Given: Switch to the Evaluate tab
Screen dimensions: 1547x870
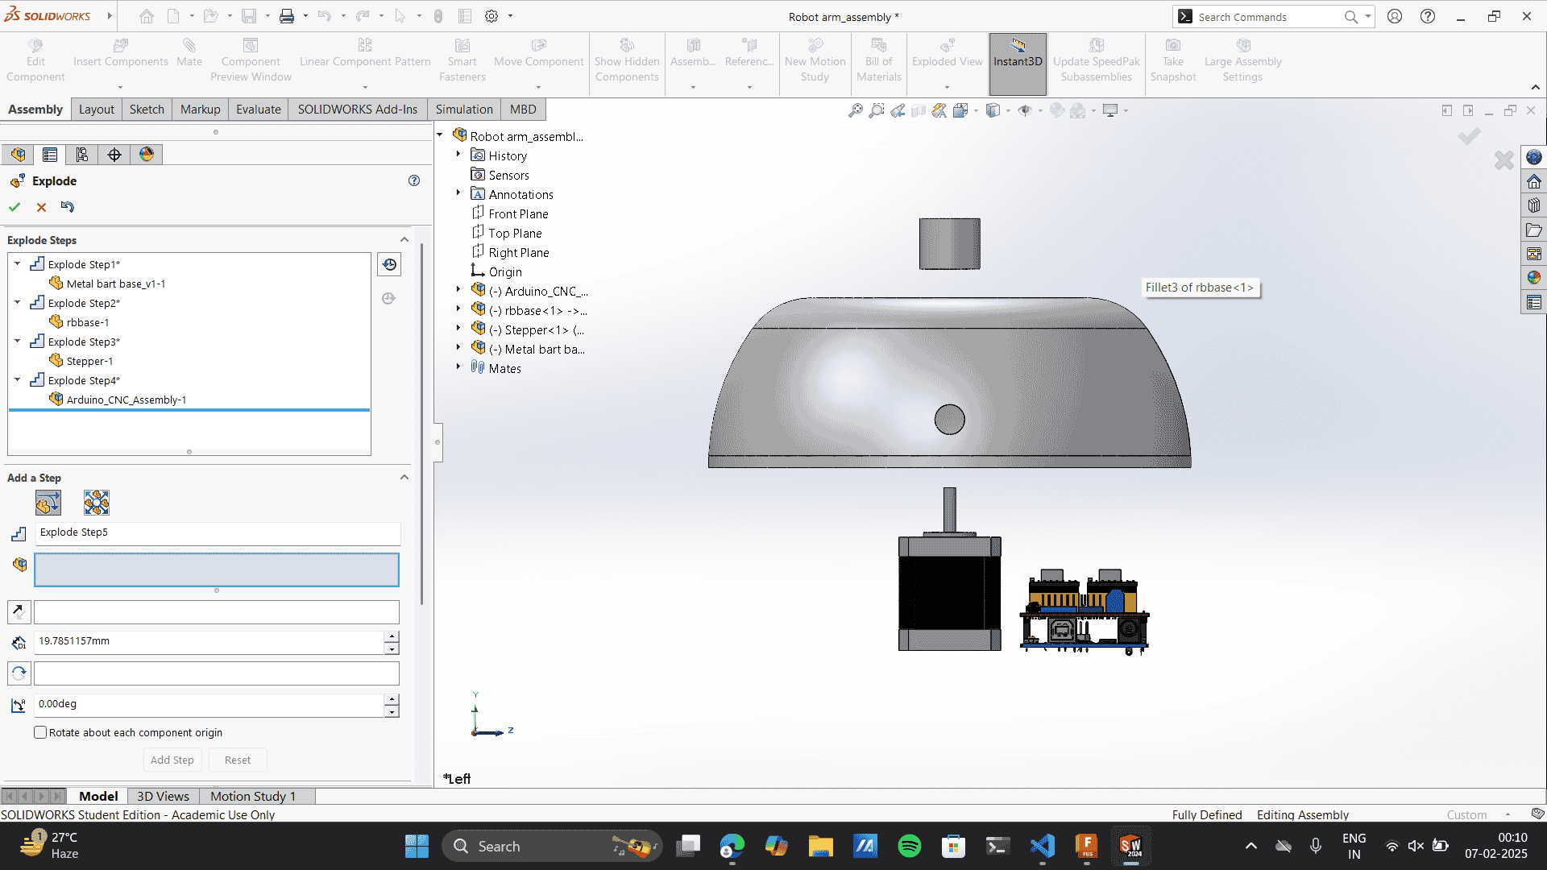Looking at the screenshot, I should (259, 110).
